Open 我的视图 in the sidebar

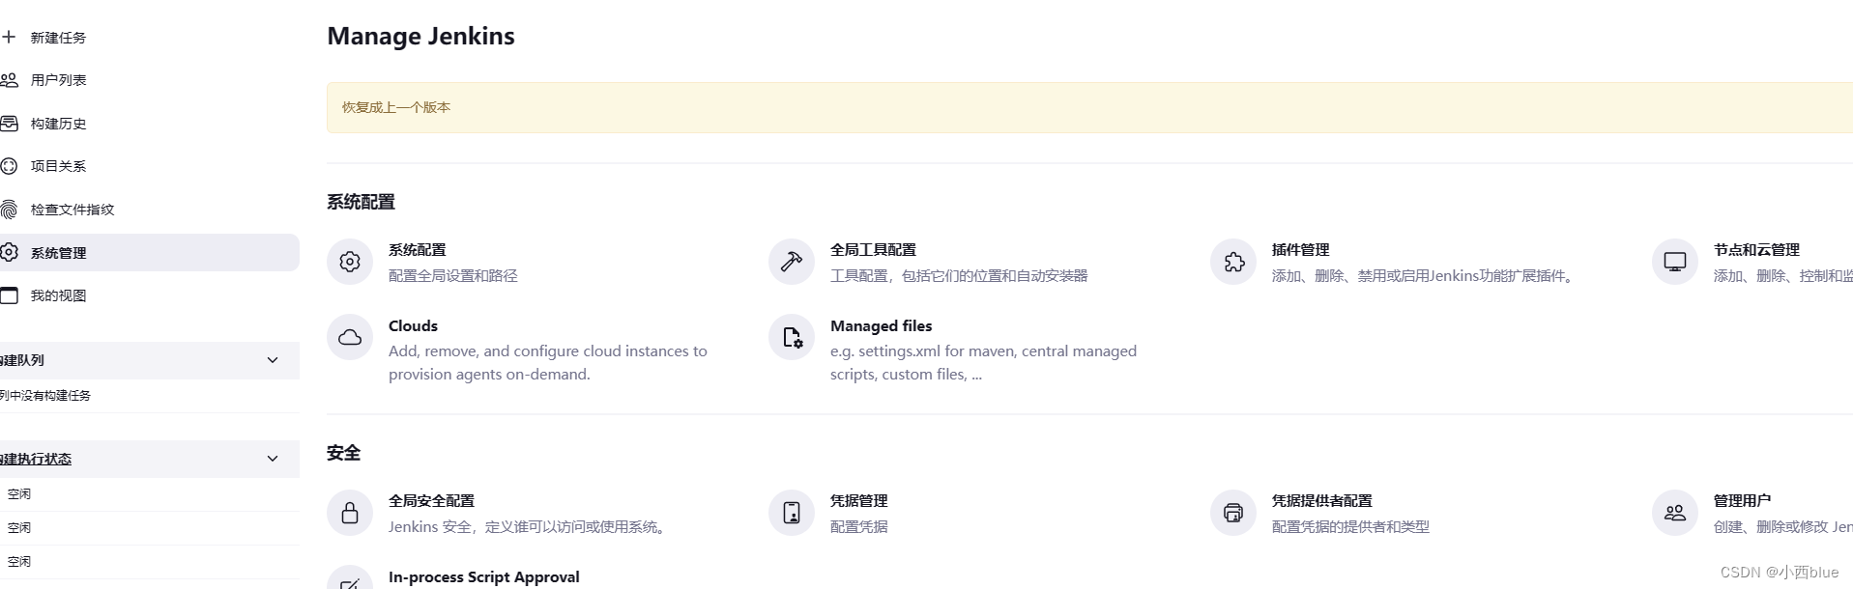pyautogui.click(x=58, y=295)
